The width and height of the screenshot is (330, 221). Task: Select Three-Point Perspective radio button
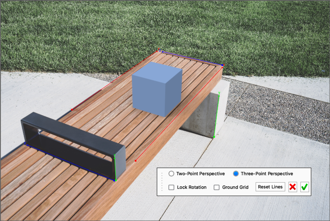236,174
